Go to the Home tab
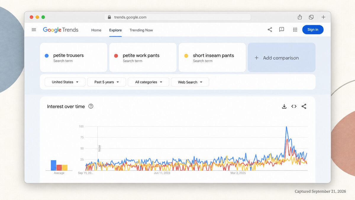The image size is (355, 200). pyautogui.click(x=96, y=30)
